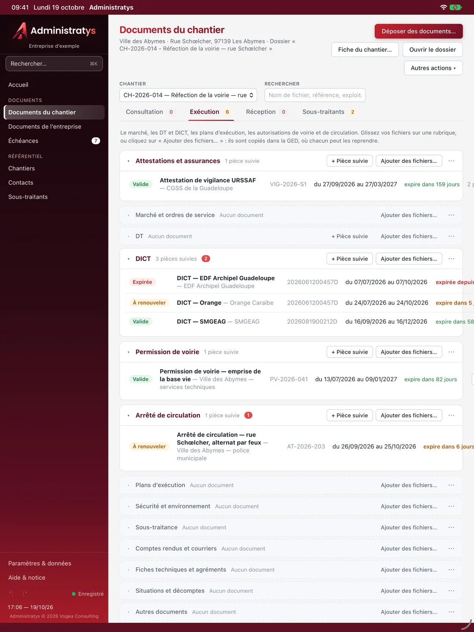Image resolution: width=474 pixels, height=632 pixels.
Task: Click the sidebar Rechercher search field
Action: (x=54, y=64)
